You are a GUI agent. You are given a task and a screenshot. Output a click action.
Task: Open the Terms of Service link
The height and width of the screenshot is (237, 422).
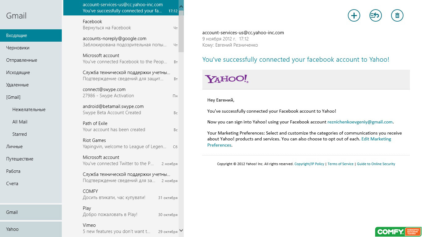[340, 164]
